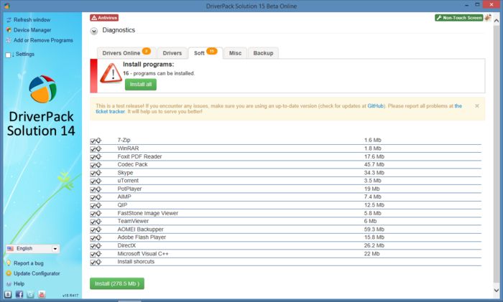Click the Update Configurator gear icon

point(9,273)
